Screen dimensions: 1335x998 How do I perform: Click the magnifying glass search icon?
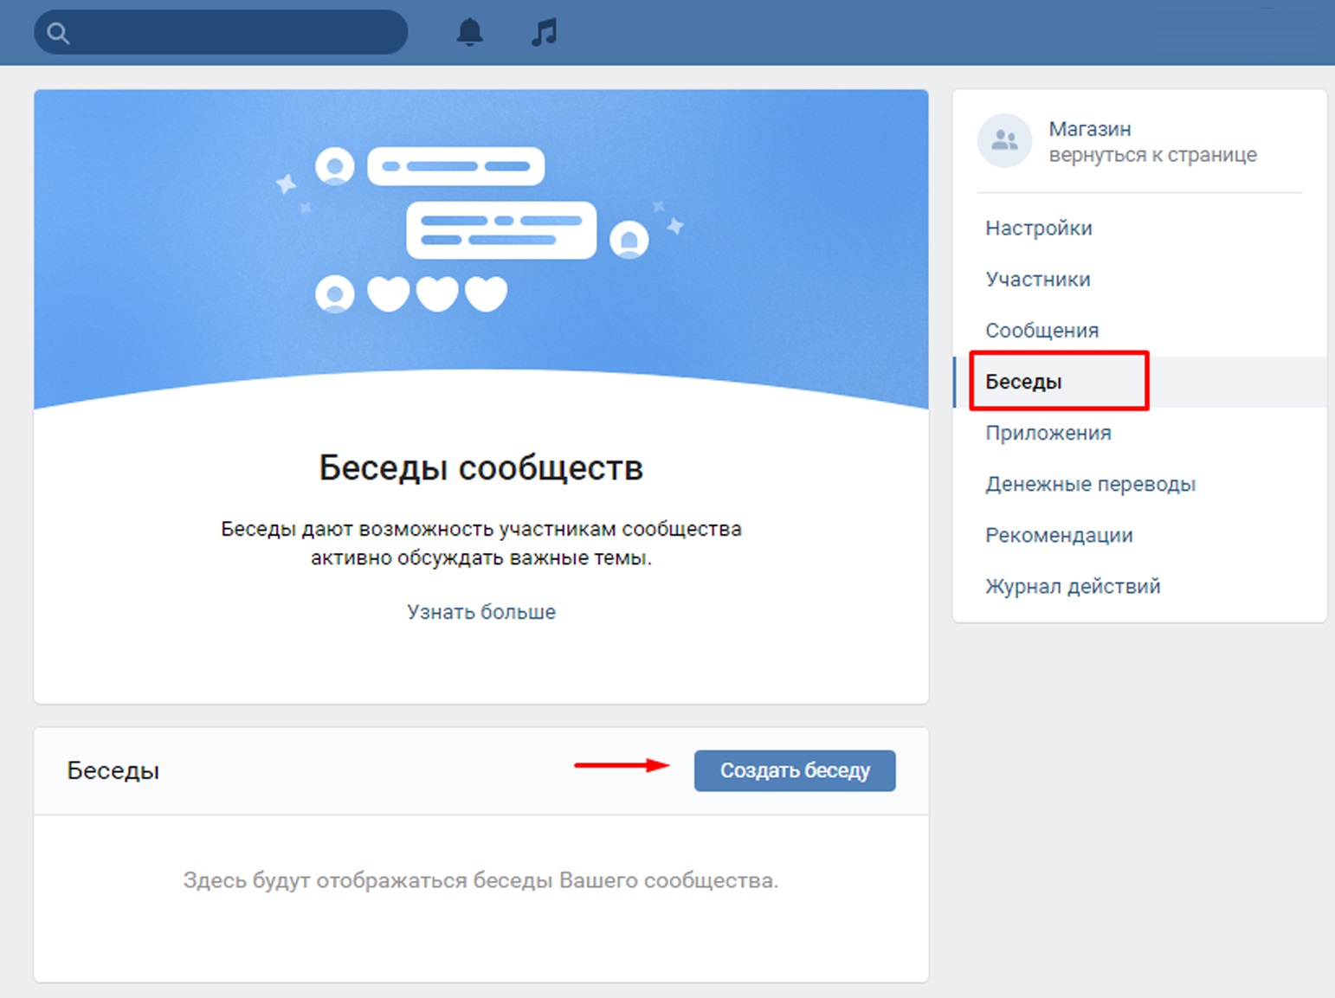(58, 33)
